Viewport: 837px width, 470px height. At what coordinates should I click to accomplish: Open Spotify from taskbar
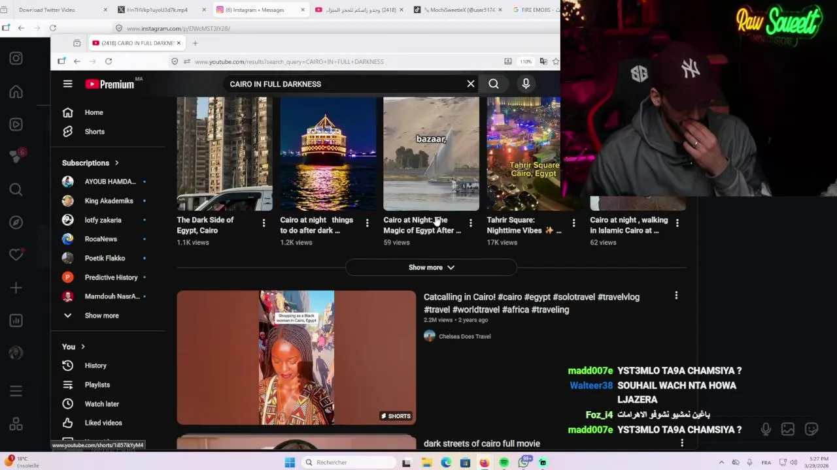click(x=504, y=462)
